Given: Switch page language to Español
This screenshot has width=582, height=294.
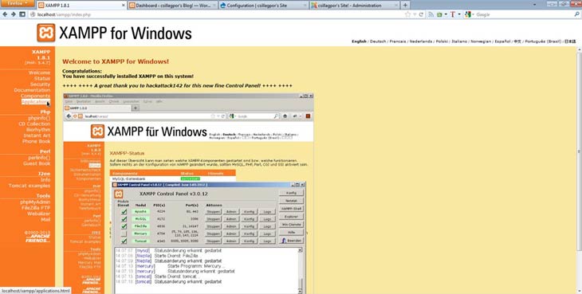Looking at the screenshot, I should (x=502, y=41).
